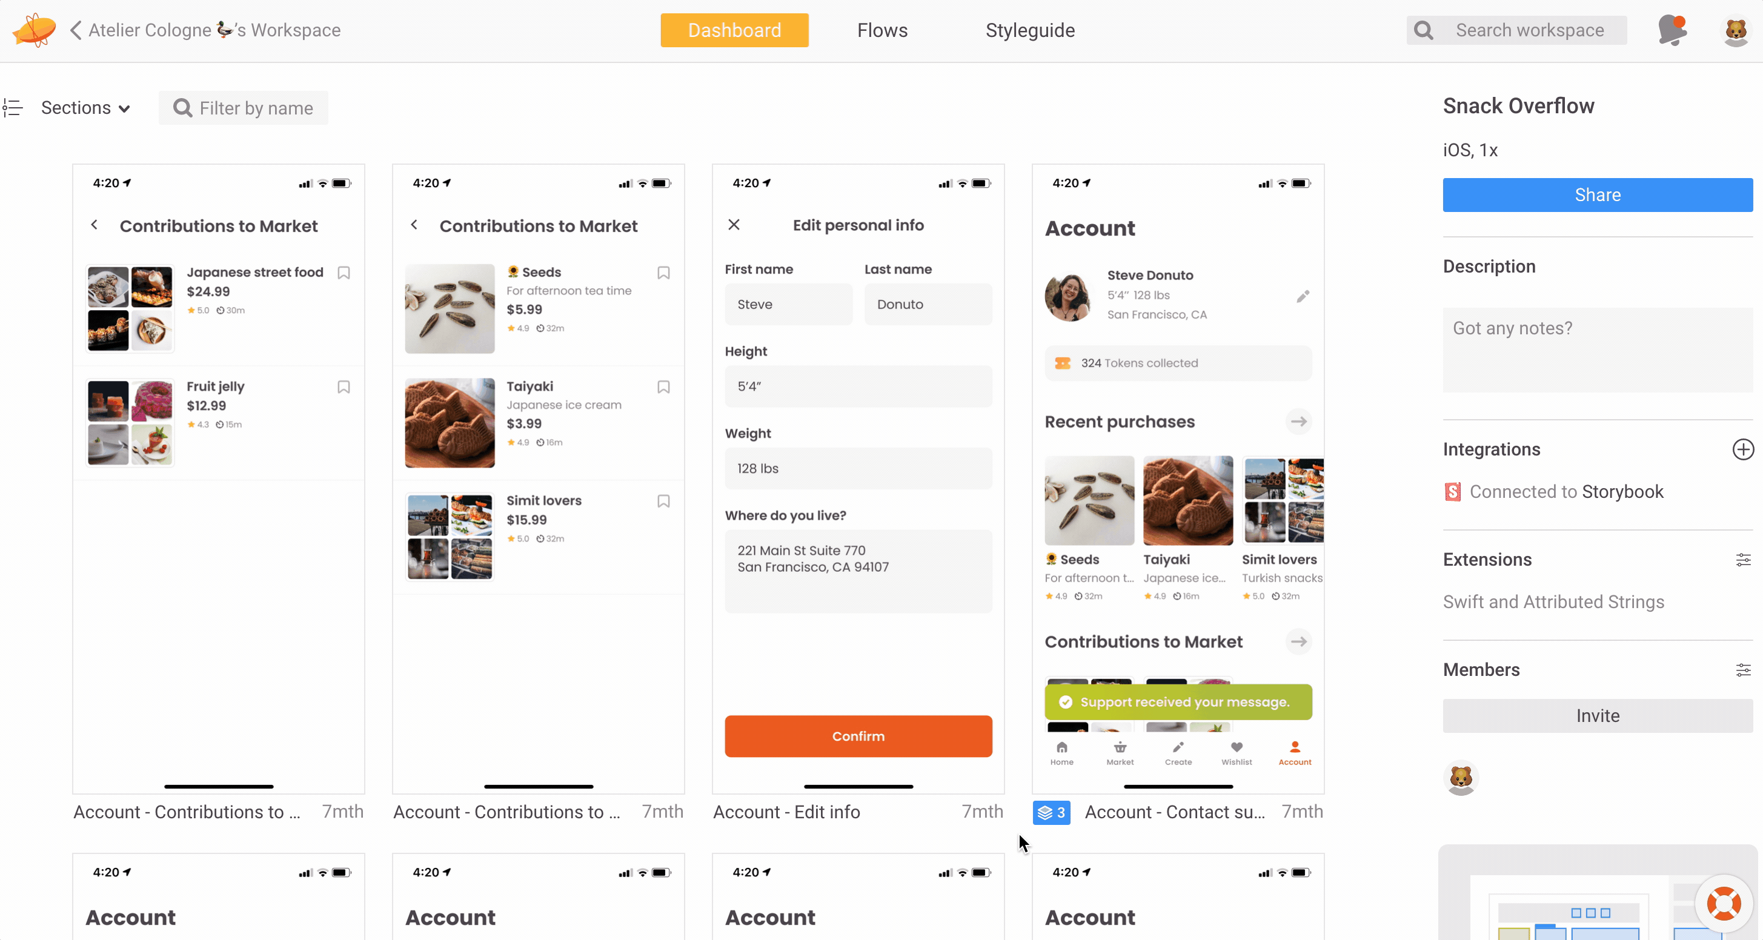Select the Flows tab
Viewport: 1763px width, 940px height.
click(x=881, y=30)
